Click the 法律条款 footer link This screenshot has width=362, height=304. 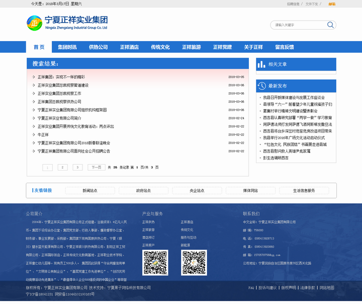(308, 287)
